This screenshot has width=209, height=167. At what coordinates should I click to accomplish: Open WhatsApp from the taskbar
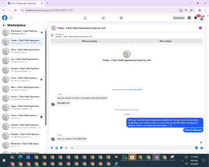[x=124, y=157]
